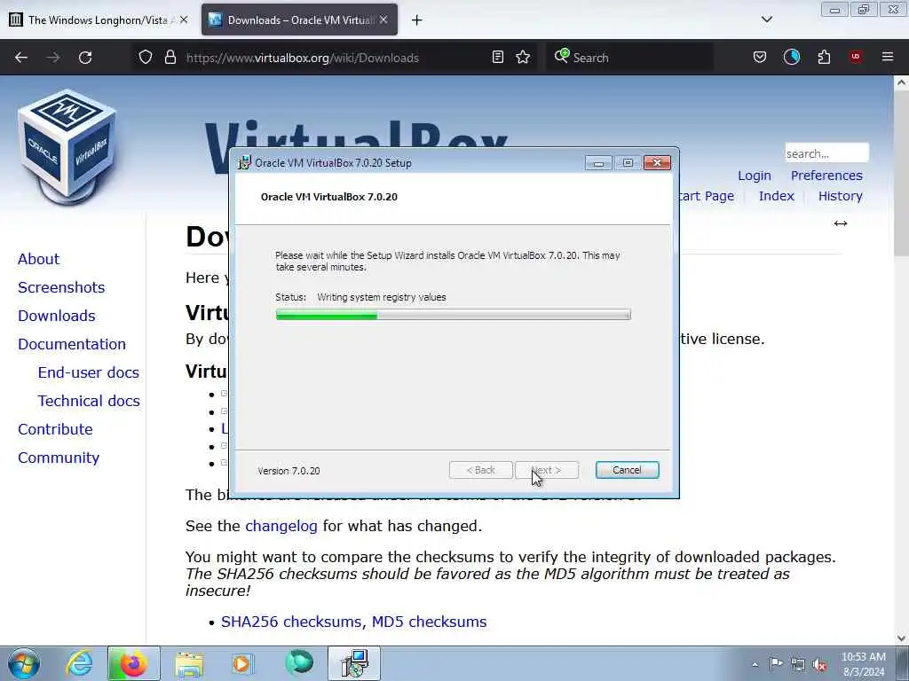909x681 pixels.
Task: Click the Firefox back arrow
Action: (x=21, y=58)
